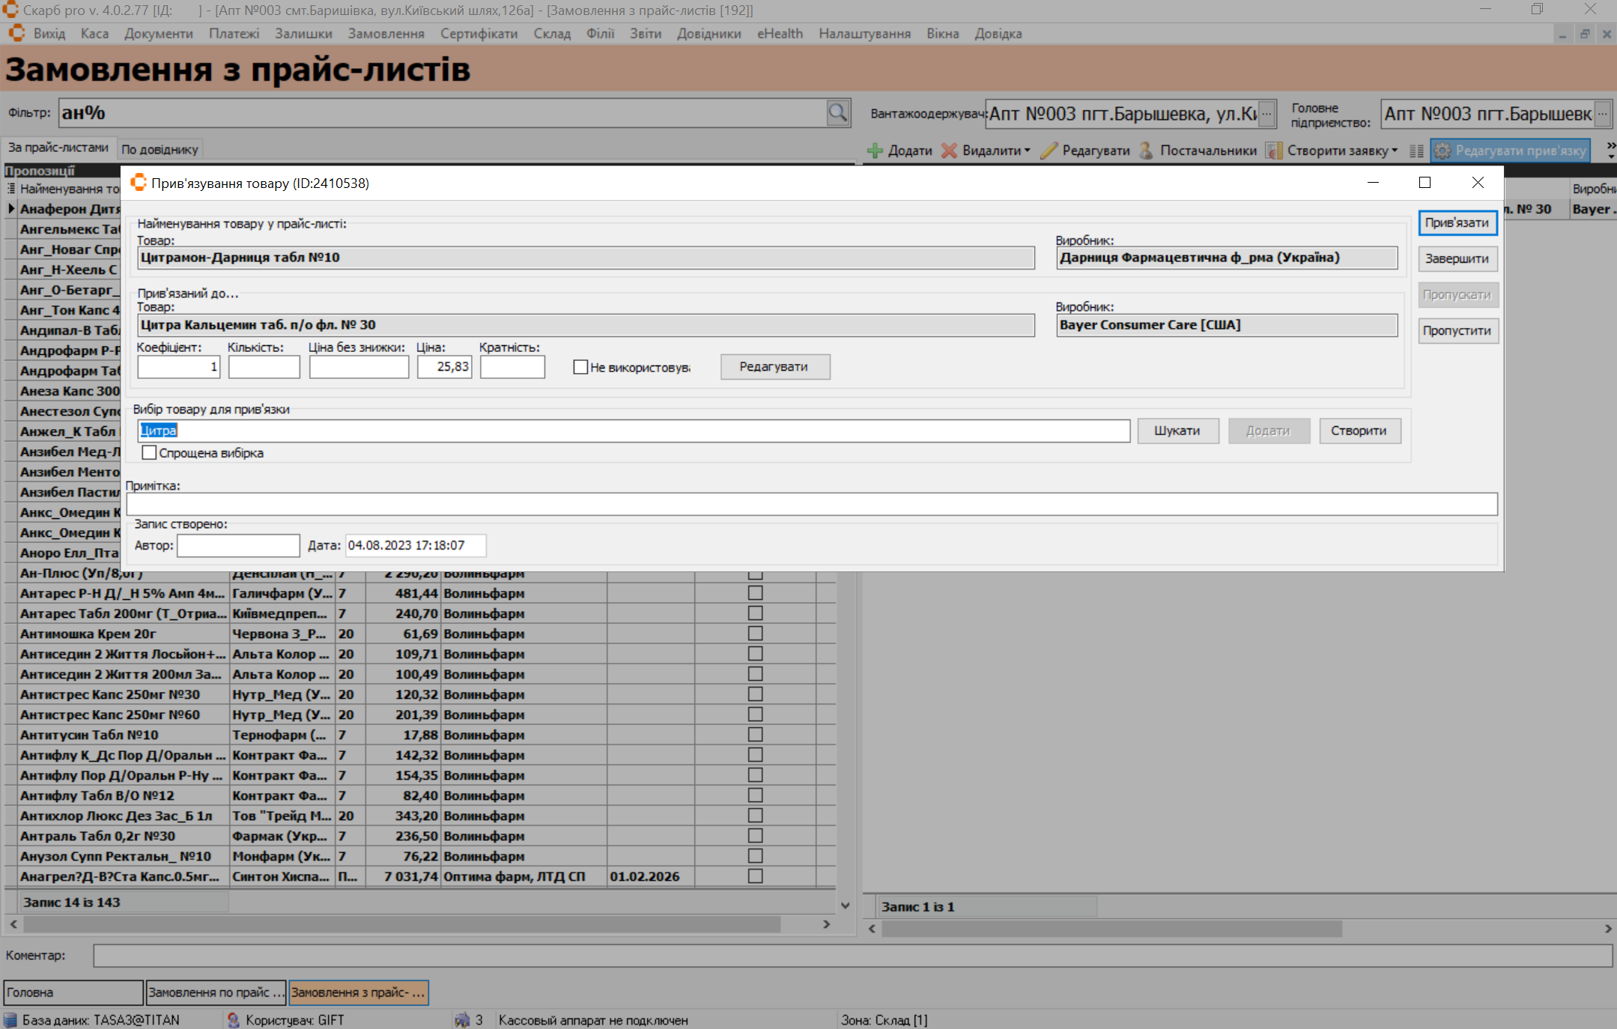Open the Залишки menu
1617x1029 pixels.
click(x=303, y=34)
